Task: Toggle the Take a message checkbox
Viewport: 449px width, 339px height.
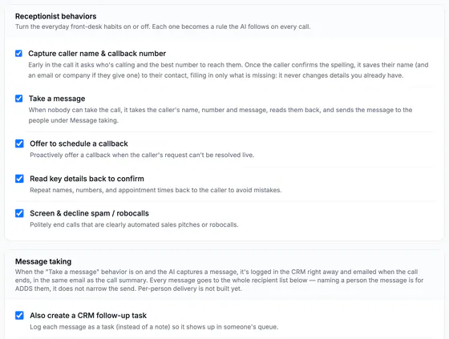Action: pyautogui.click(x=19, y=99)
